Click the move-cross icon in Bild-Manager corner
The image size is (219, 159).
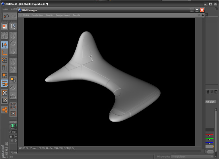pyautogui.click(x=199, y=15)
